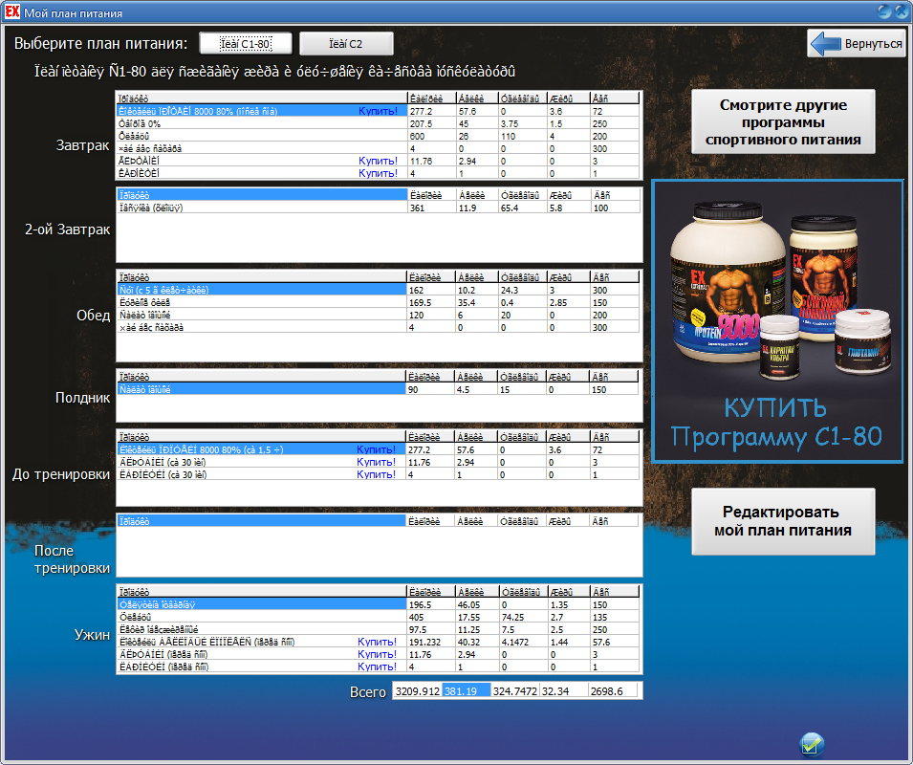913x765 pixels.
Task: Click Купить! in the last Завтрак row
Action: (378, 173)
